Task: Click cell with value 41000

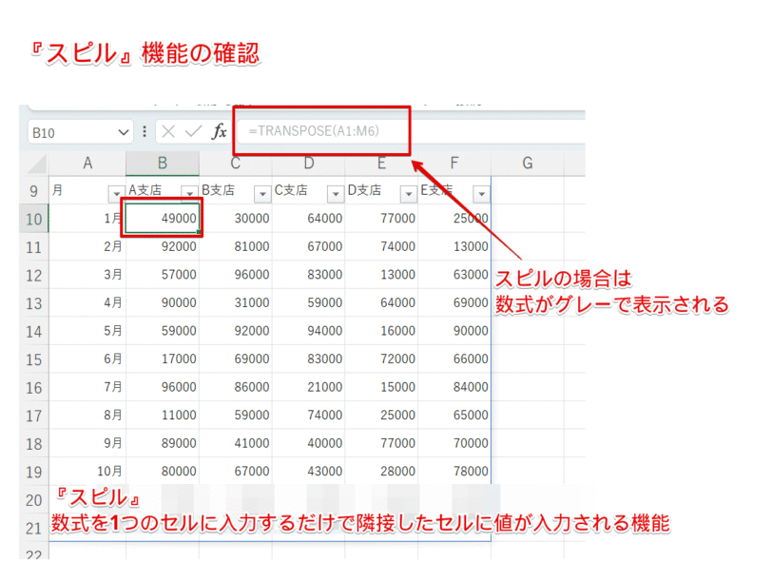Action: point(236,443)
